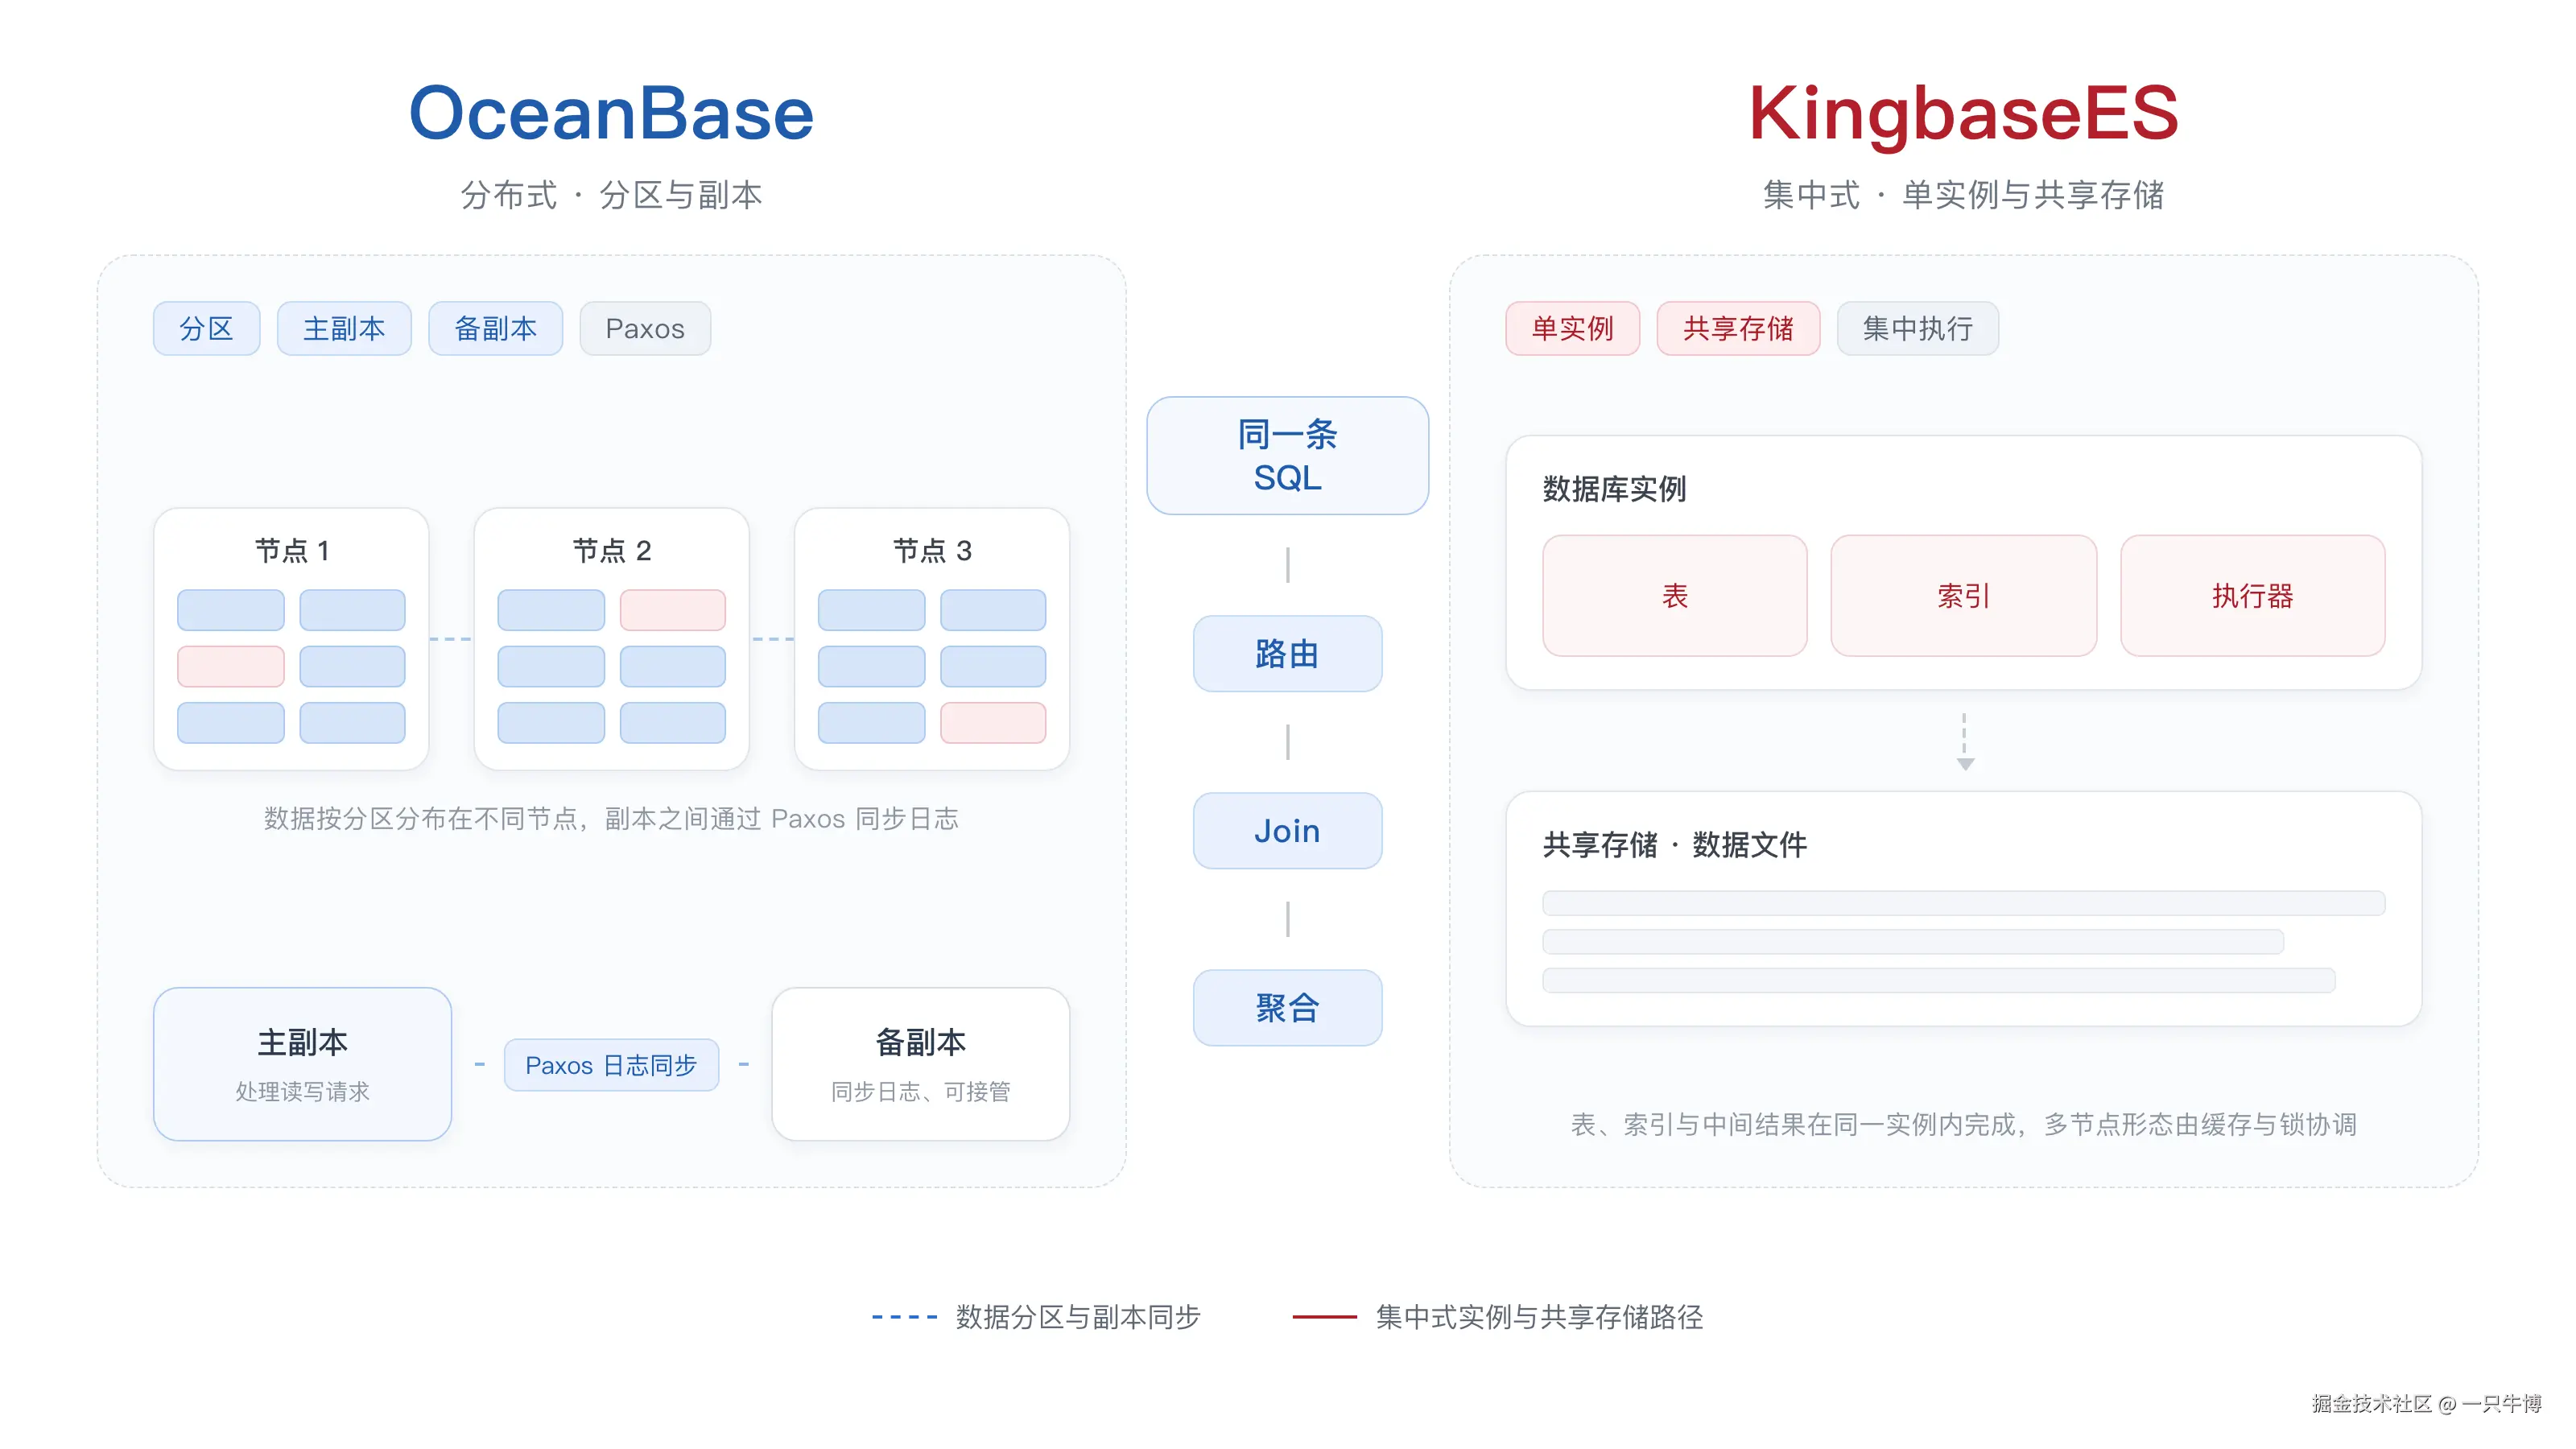The width and height of the screenshot is (2576, 1449).
Task: Click the 共享存储 tag chip
Action: coord(1738,328)
